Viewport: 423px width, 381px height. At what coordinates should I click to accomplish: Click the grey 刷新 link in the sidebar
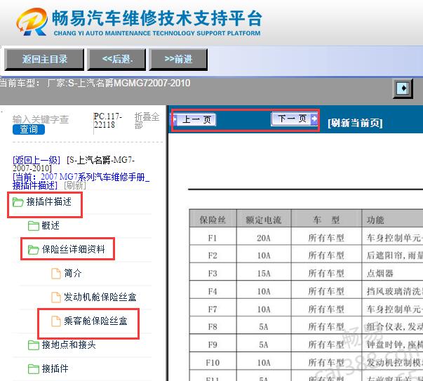(x=75, y=185)
